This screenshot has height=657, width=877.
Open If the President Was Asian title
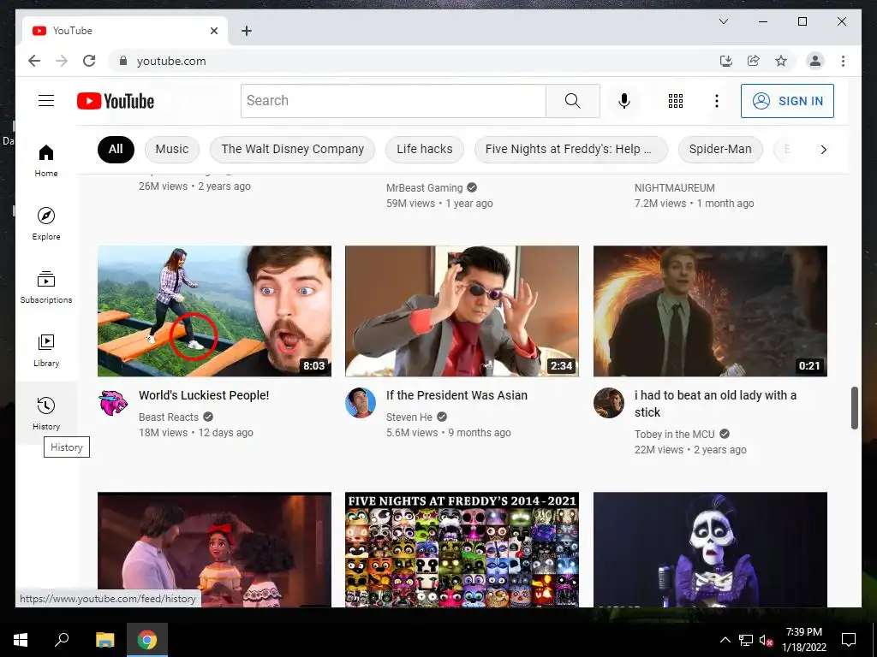coord(456,395)
